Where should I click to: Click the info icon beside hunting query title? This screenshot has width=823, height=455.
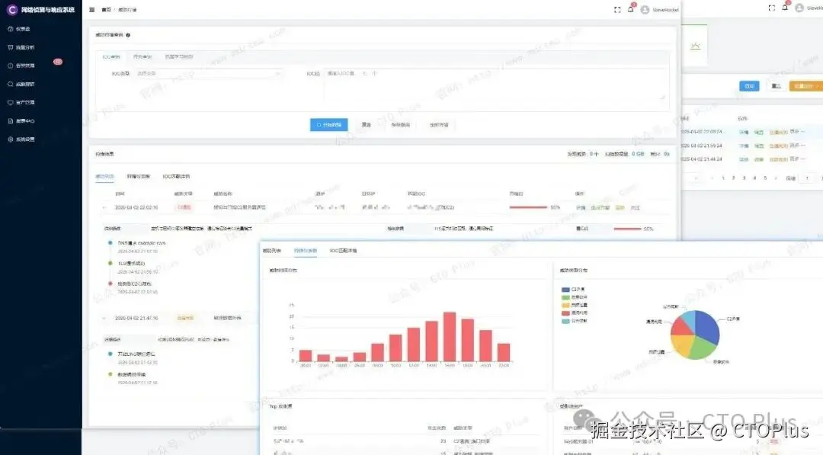click(128, 35)
